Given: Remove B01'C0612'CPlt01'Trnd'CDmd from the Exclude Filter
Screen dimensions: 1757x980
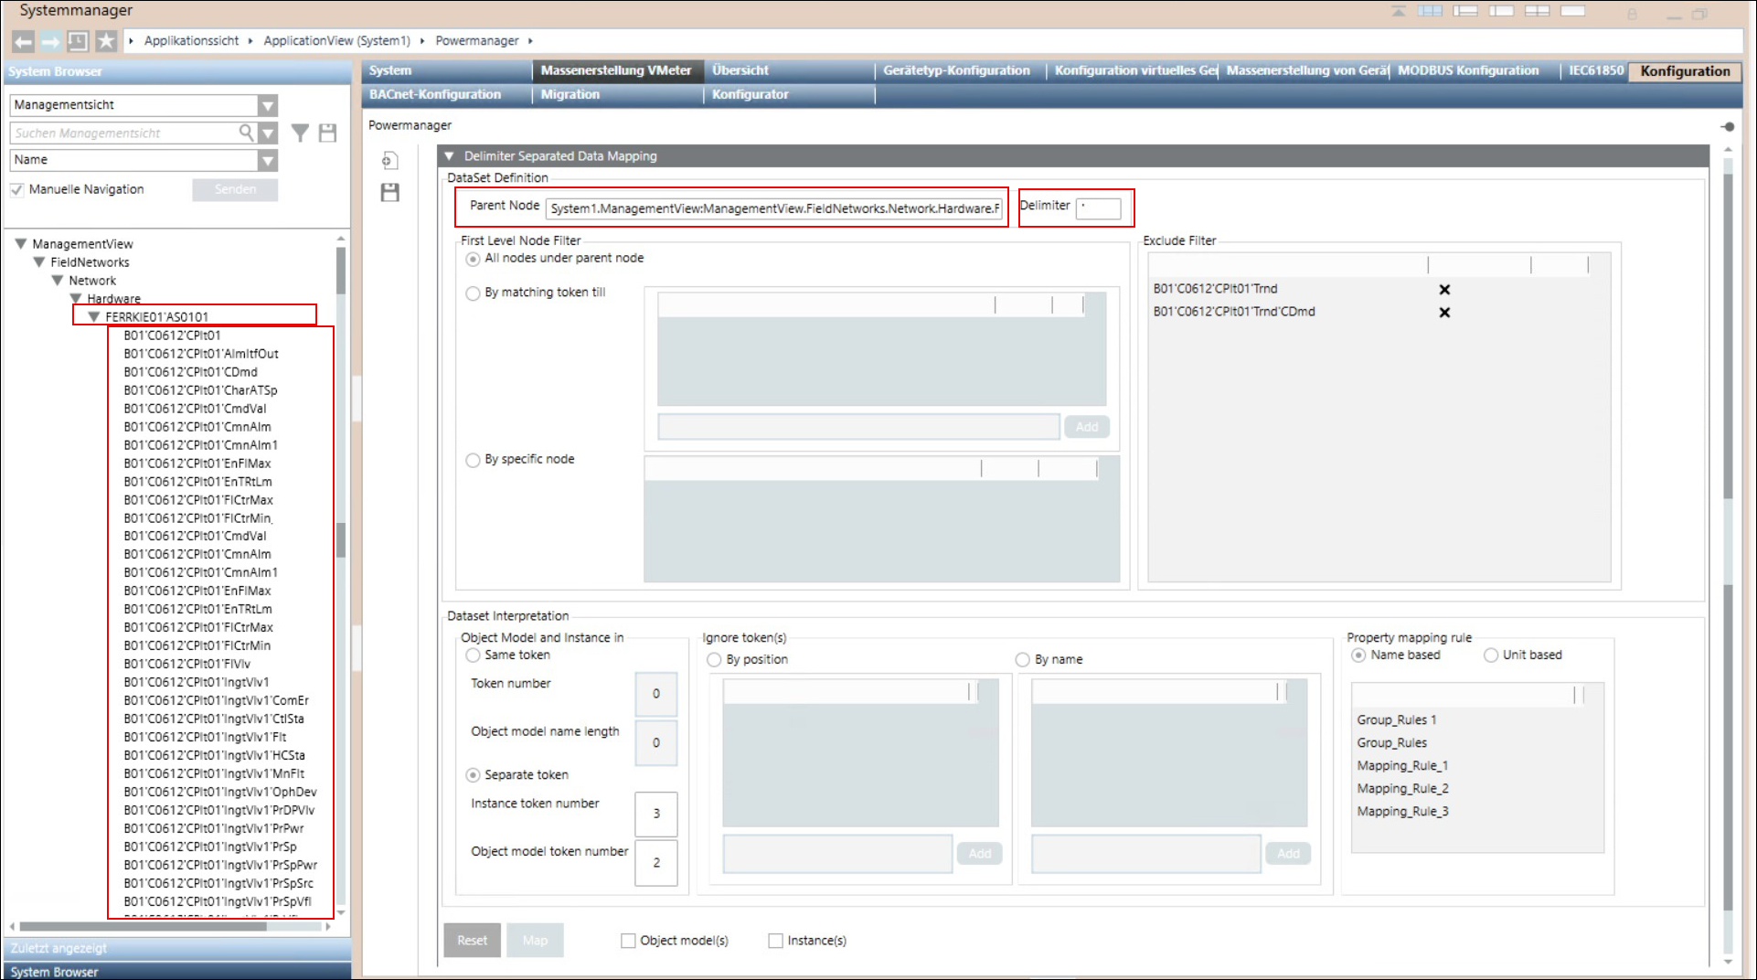Looking at the screenshot, I should tap(1444, 313).
